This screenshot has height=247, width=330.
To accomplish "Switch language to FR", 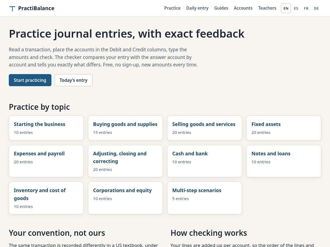I will click(306, 8).
